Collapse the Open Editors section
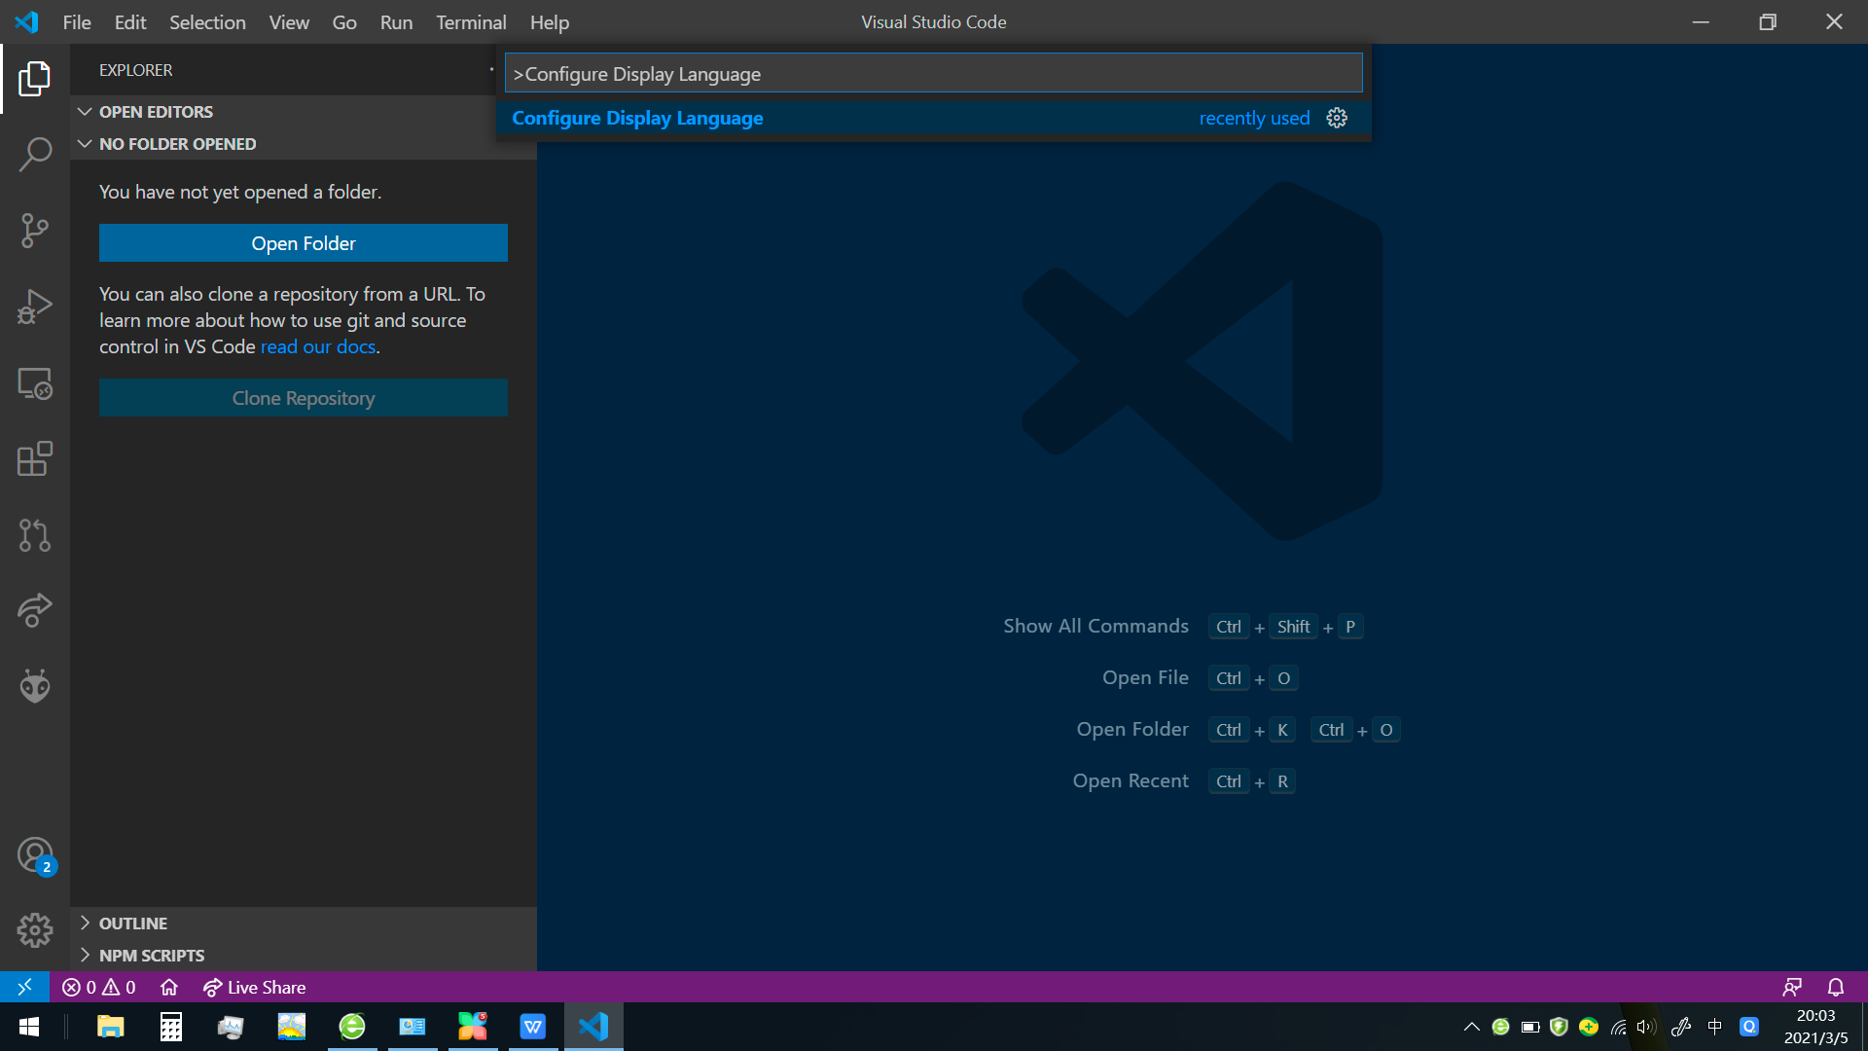 click(304, 112)
